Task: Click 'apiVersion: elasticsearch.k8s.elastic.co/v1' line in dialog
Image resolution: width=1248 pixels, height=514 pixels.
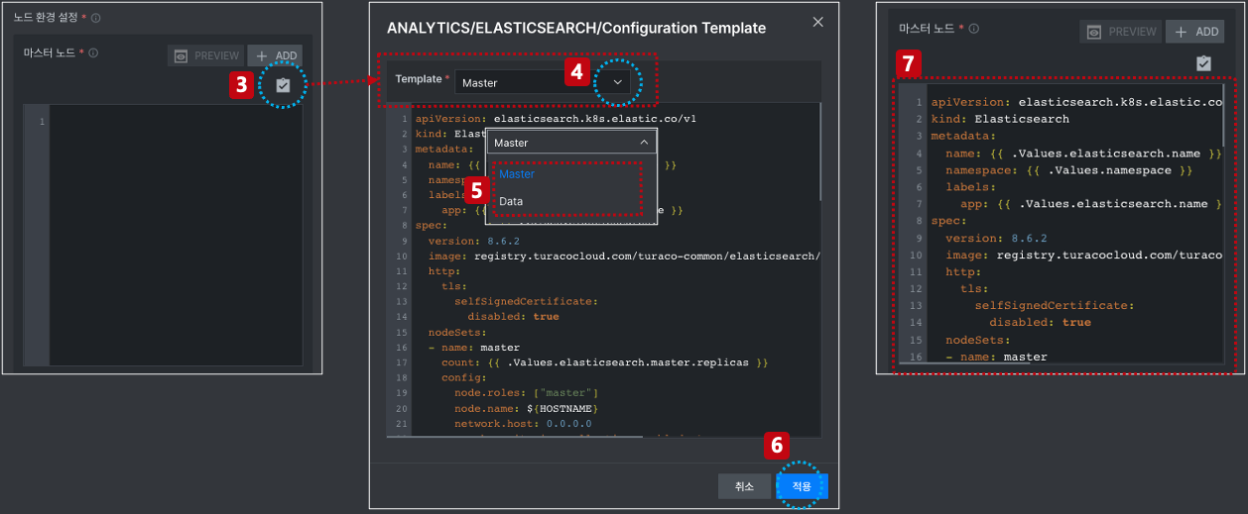Action: click(556, 118)
